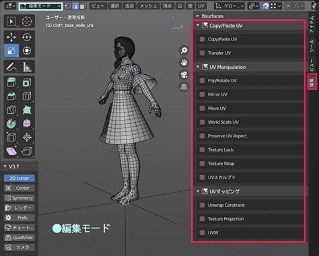Select the Rip Region tool
The image size is (319, 256).
[27, 151]
